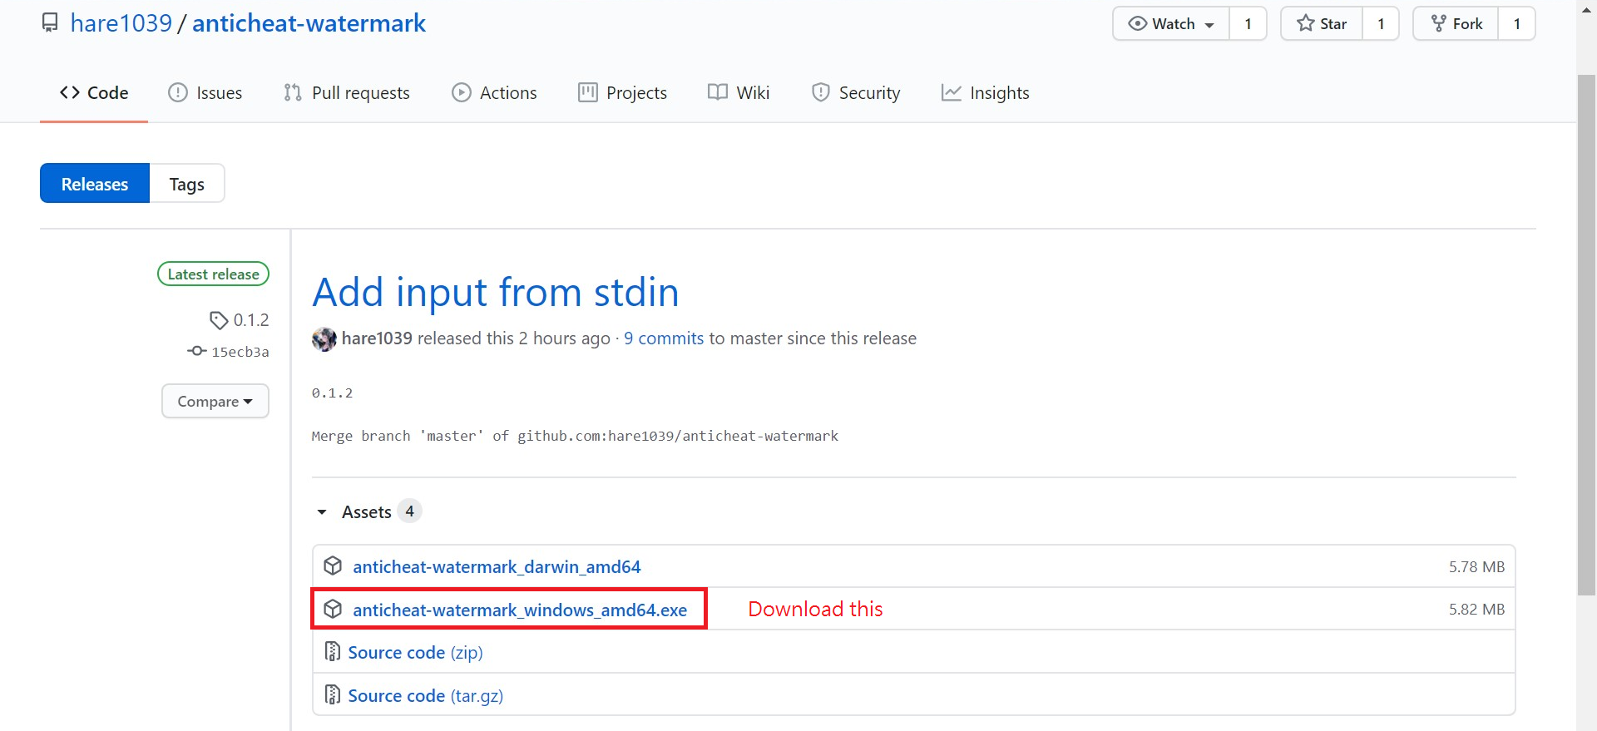Image resolution: width=1597 pixels, height=731 pixels.
Task: Open the Projects tab
Action: tap(623, 92)
